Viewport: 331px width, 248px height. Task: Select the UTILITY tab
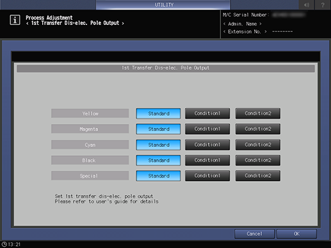tap(163, 4)
